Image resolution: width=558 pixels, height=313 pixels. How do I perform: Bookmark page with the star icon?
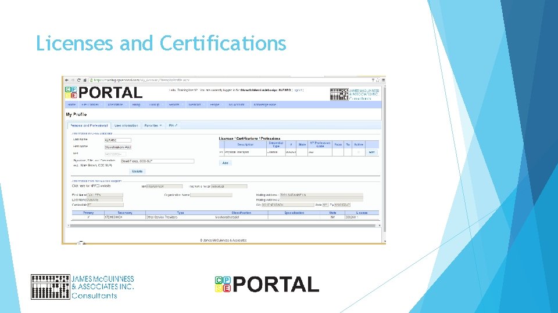(x=378, y=80)
